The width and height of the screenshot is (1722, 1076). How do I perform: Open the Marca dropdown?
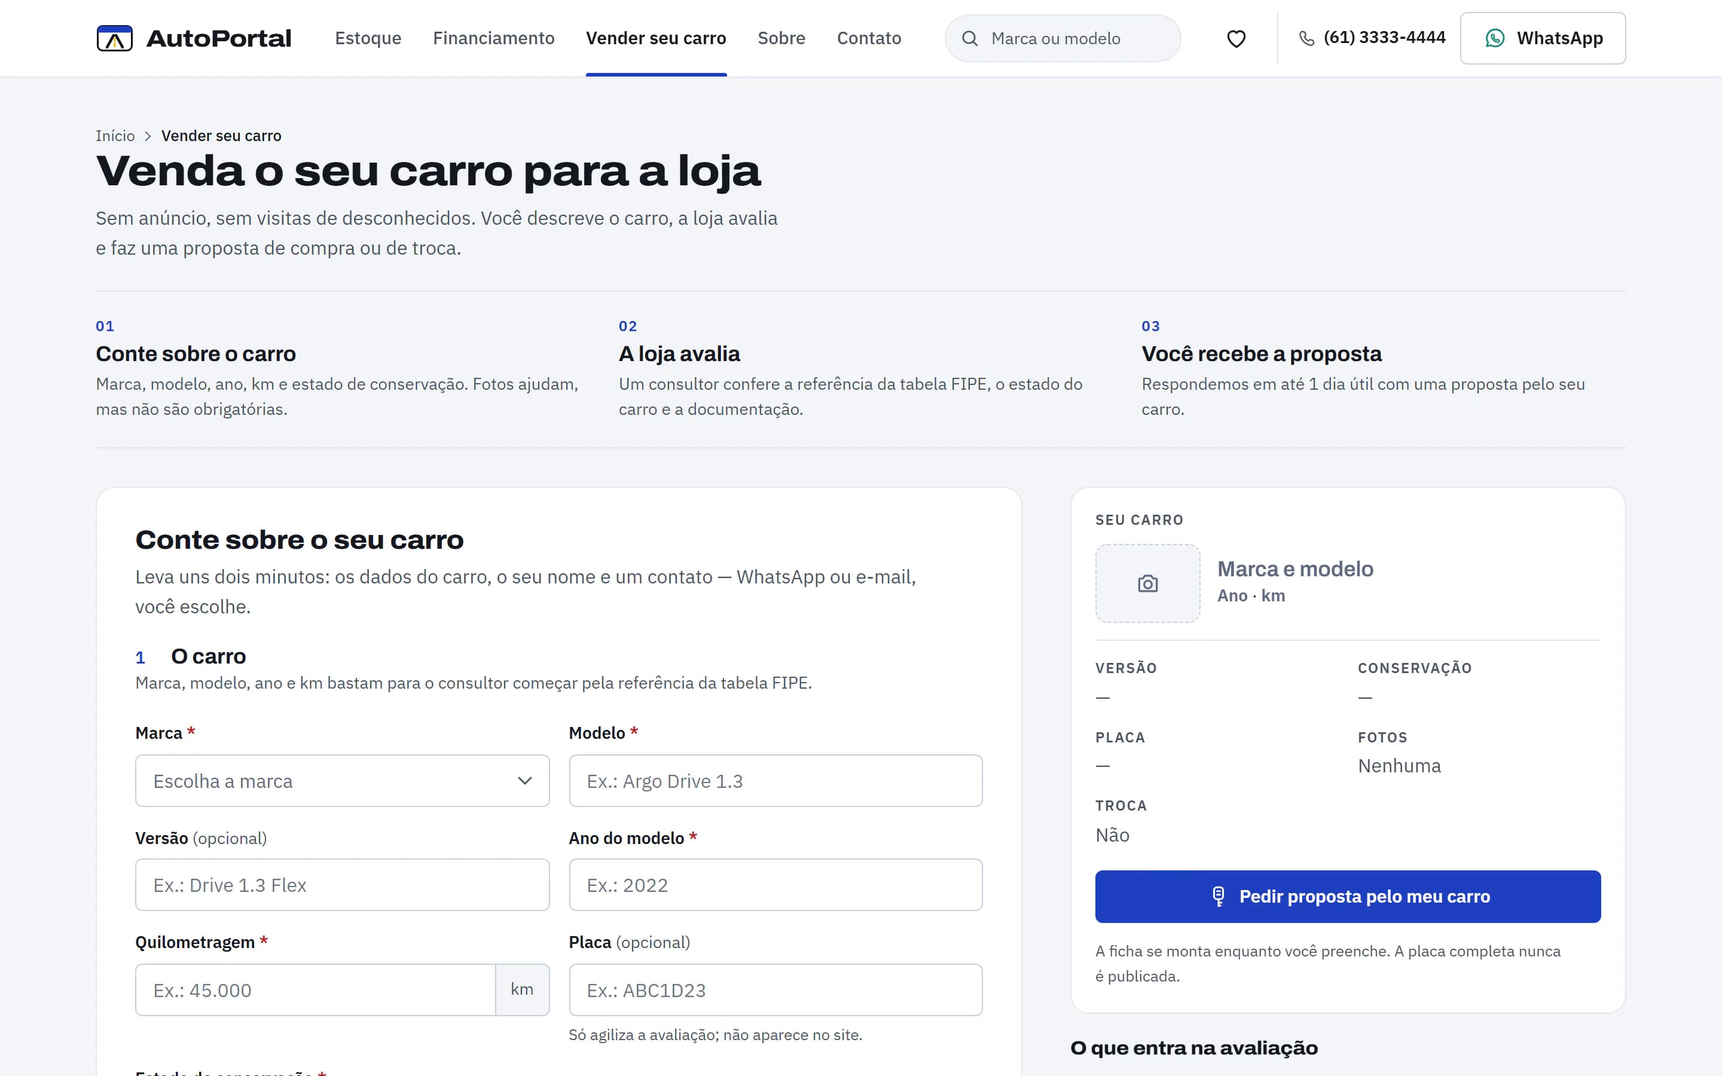[x=342, y=781]
